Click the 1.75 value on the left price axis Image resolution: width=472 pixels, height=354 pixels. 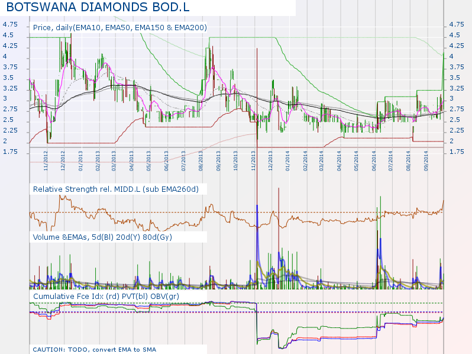pos(10,152)
